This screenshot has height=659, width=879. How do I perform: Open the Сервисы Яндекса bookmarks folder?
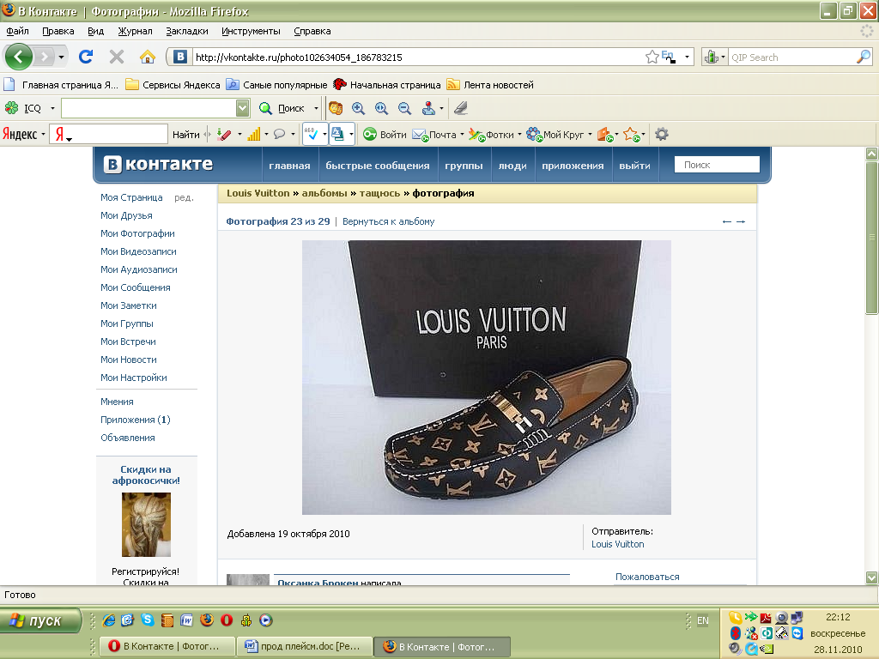[x=173, y=85]
